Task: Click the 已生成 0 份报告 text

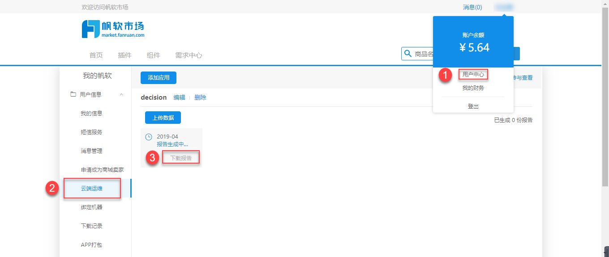Action: [x=513, y=120]
